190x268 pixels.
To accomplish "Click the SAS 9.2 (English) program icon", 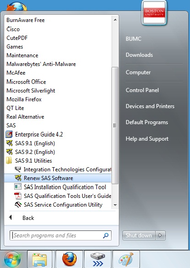I will pyautogui.click(x=9, y=152).
